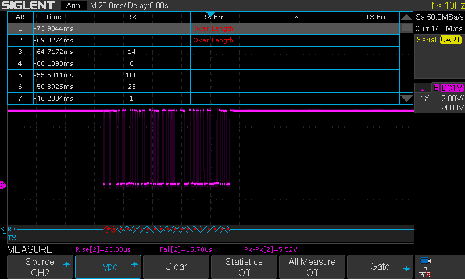This screenshot has height=279, width=465.
Task: Open the Source CH2 selector
Action: point(40,267)
